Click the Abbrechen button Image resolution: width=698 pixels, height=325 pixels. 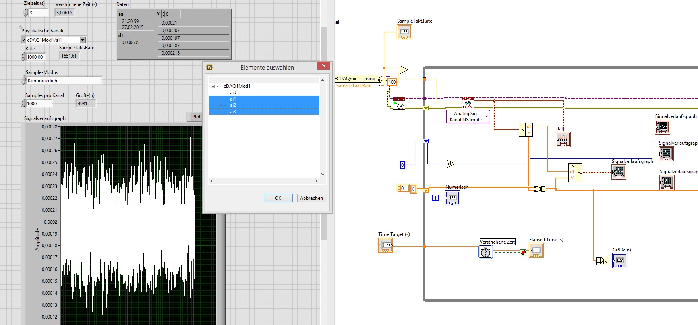pos(311,198)
